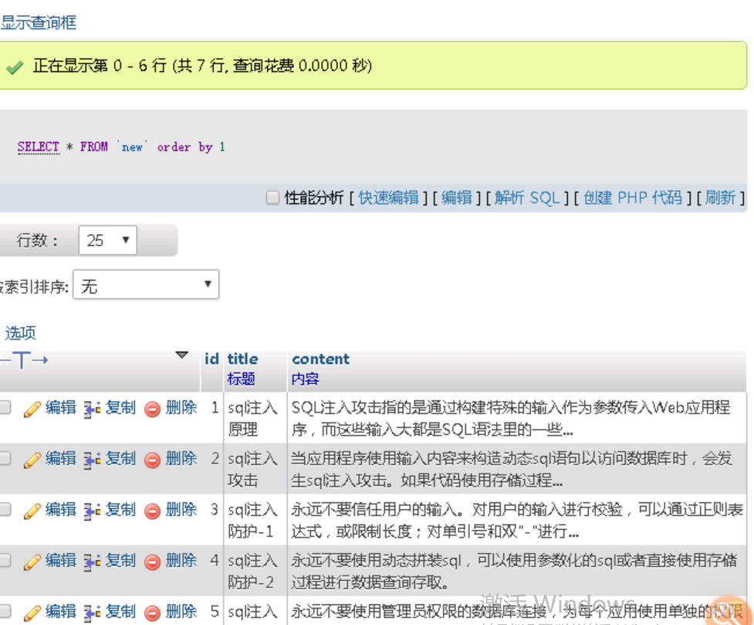Click the title cell 'sql注入 原理'
Viewport: 754px width, 625px height.
pyautogui.click(x=255, y=417)
